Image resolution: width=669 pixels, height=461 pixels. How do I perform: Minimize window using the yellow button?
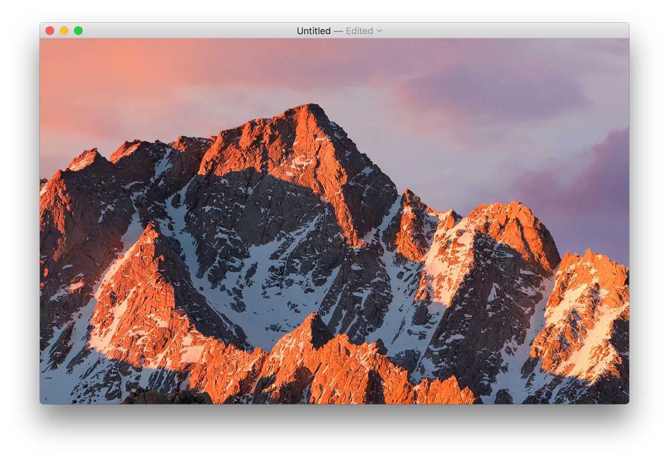(64, 31)
